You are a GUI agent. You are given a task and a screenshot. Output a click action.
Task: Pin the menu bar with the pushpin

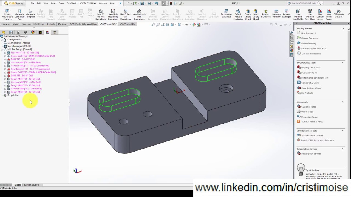pos(120,3)
